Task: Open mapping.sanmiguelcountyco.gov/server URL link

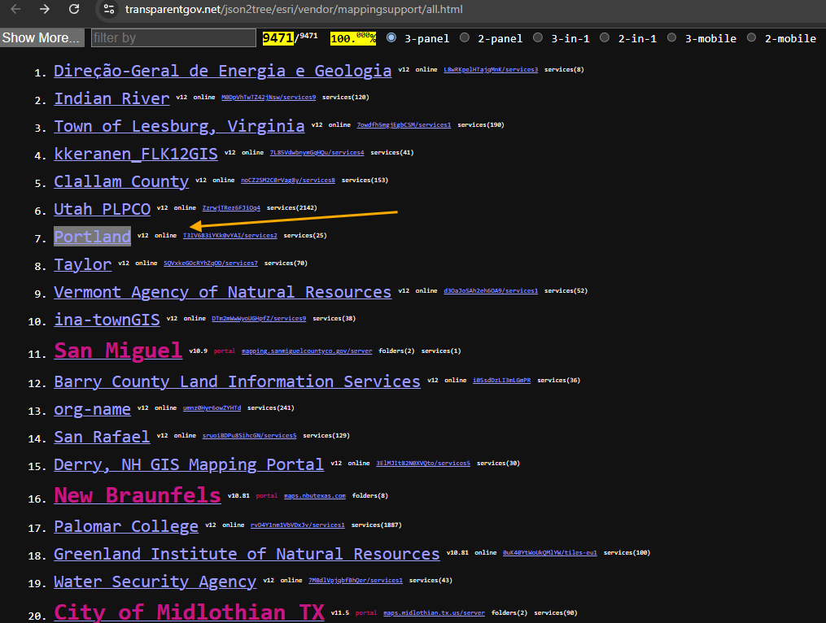Action: tap(307, 351)
